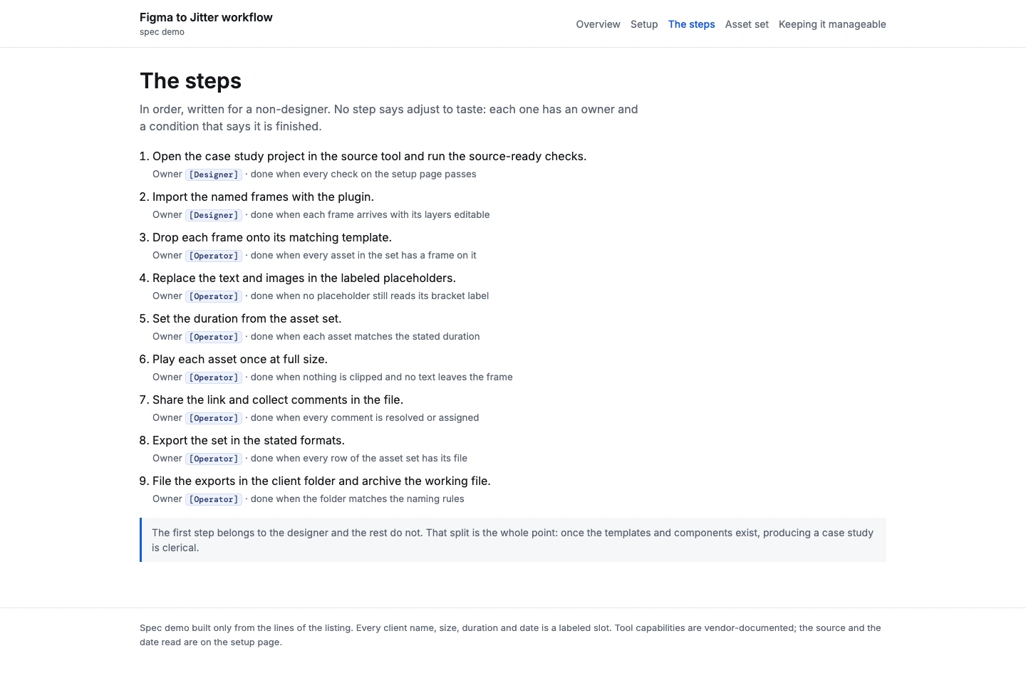Select The steps nav tab

click(x=691, y=24)
